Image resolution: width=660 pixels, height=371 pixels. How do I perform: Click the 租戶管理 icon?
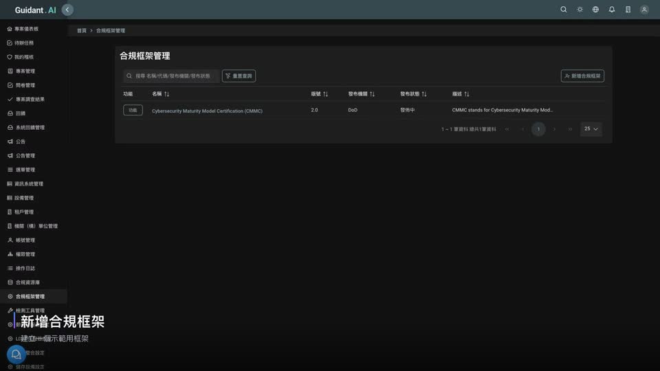point(10,212)
